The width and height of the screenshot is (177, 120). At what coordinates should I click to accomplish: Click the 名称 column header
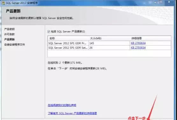coord(68,38)
